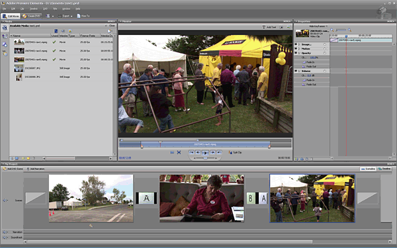
Task: Click the new item icon in Media panel
Action: click(109, 31)
